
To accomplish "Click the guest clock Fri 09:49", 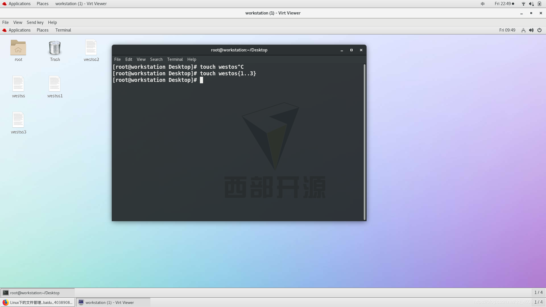I will [507, 30].
